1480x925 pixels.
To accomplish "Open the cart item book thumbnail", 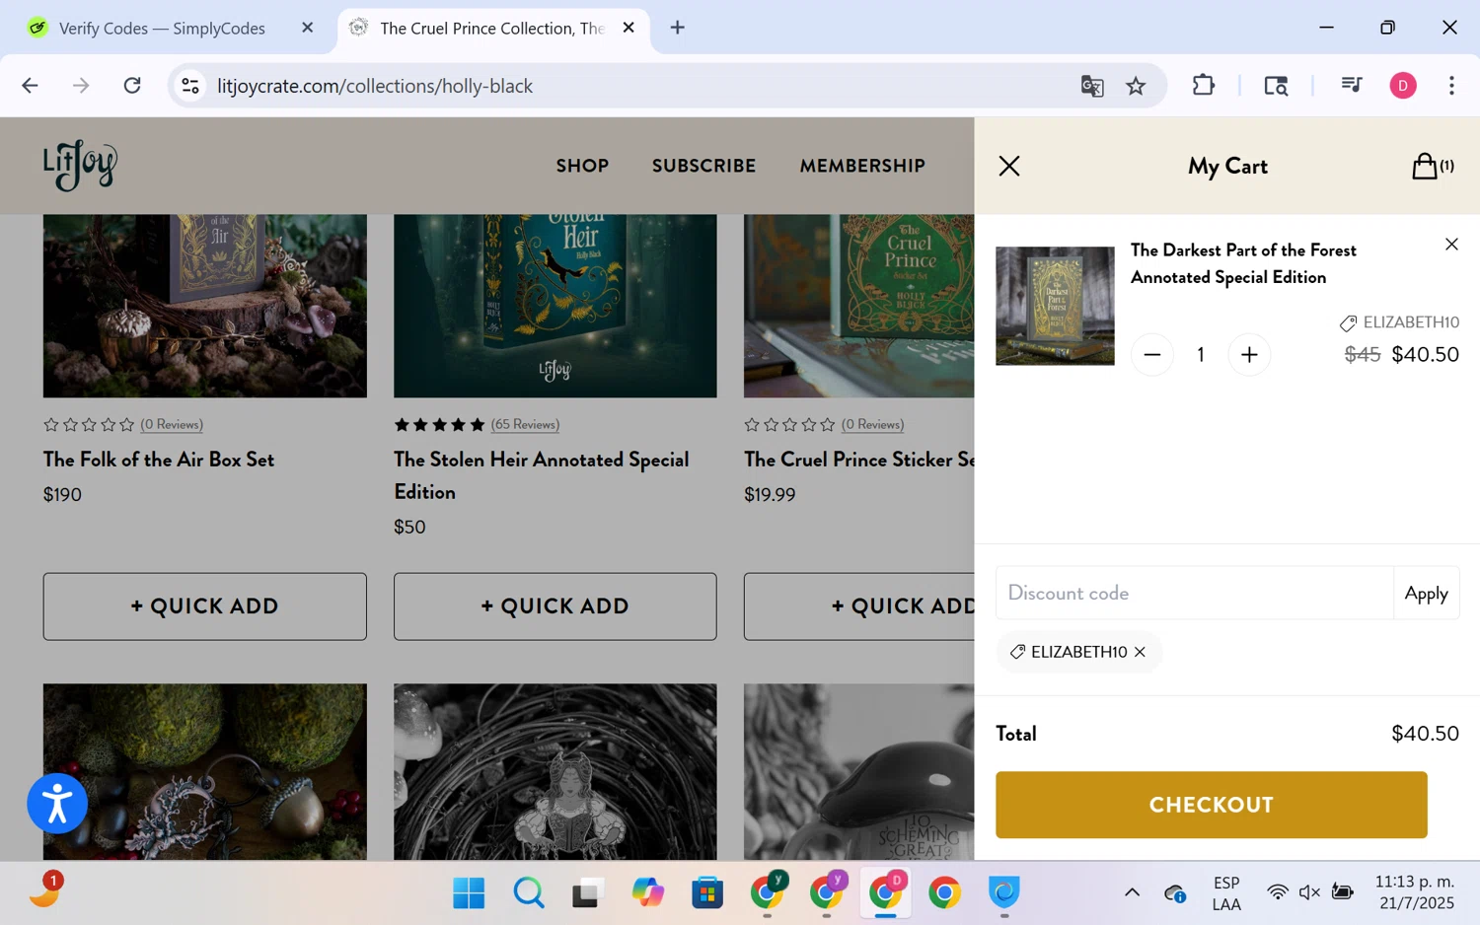I will 1055,306.
